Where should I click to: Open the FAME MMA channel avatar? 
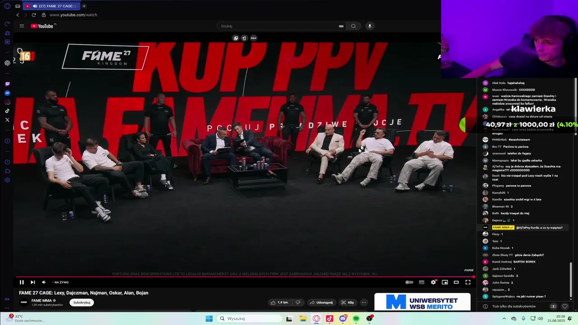[23, 302]
